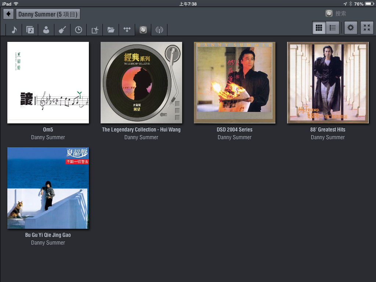
Task: Open settings with the gear button
Action: (351, 28)
